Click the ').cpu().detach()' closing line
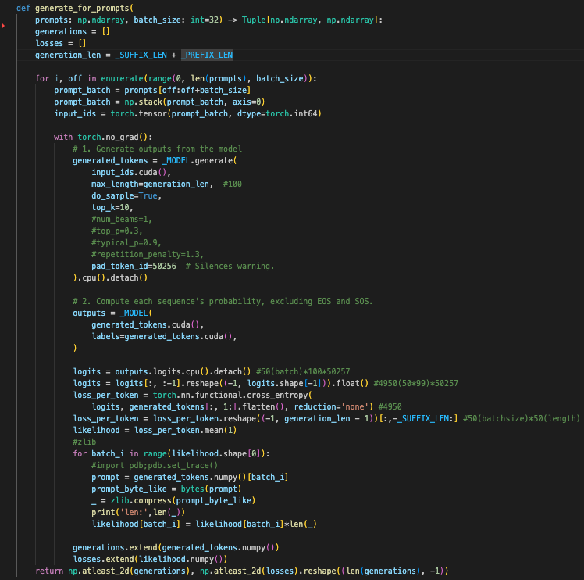Image resolution: width=584 pixels, height=580 pixels. tap(110, 277)
